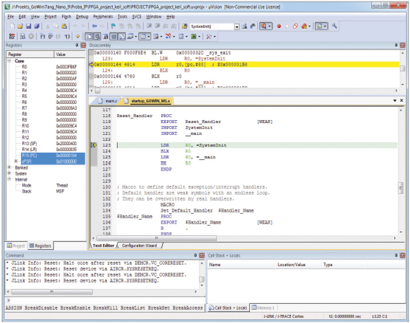The height and width of the screenshot is (323, 410).
Task: Switch to the Configuration Wizard tab
Action: (139, 245)
